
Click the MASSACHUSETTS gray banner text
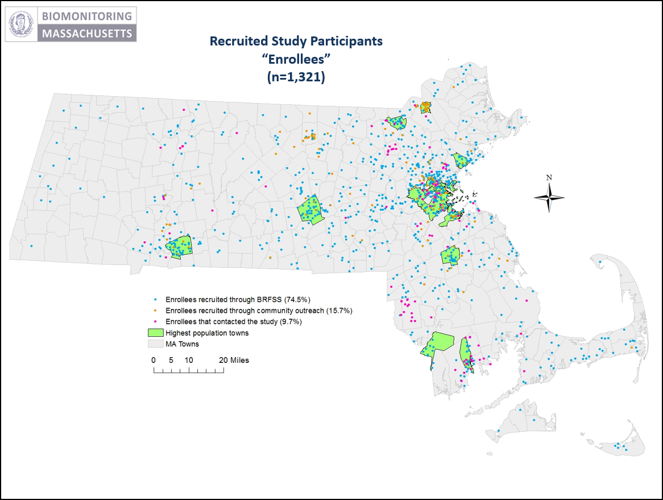coord(86,34)
